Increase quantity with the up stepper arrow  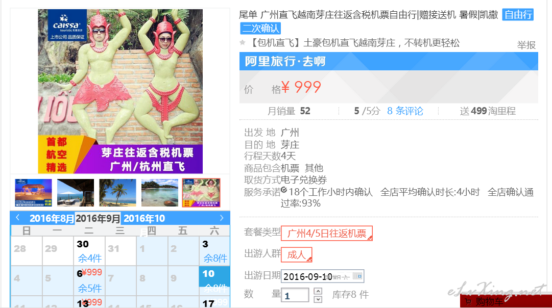tap(318, 291)
